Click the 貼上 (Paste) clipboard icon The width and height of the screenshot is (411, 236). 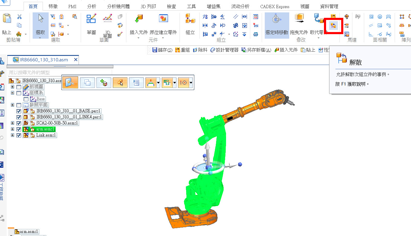7,19
